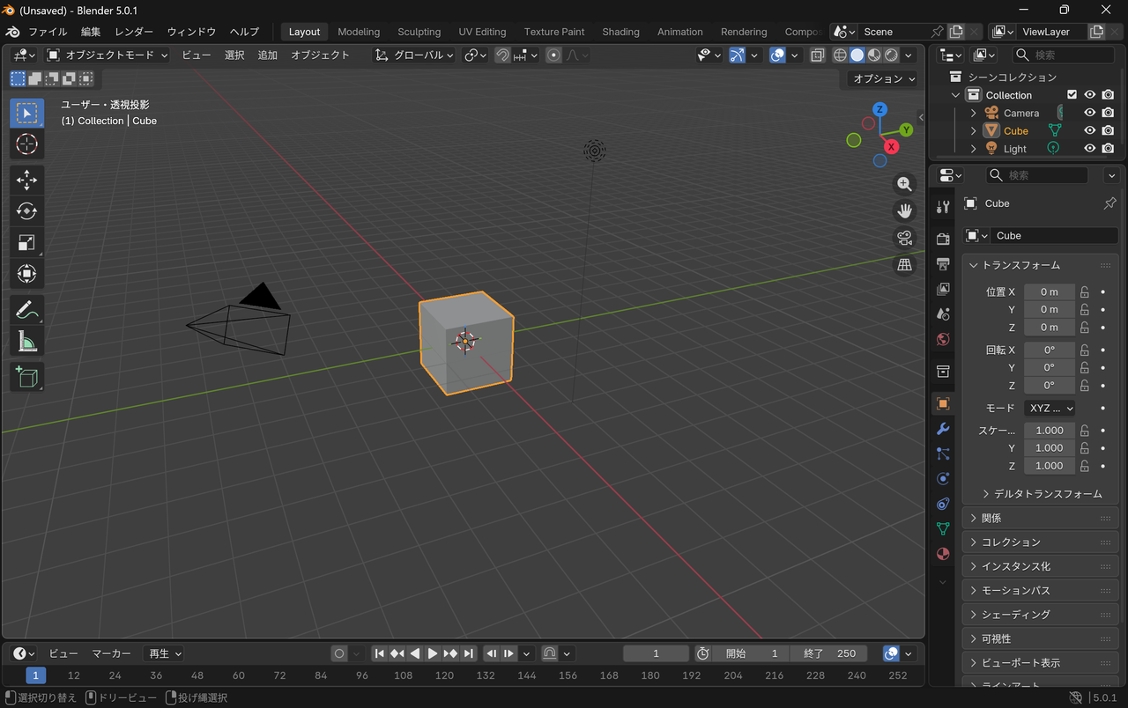Select the Move tool in the toolbar

26,180
